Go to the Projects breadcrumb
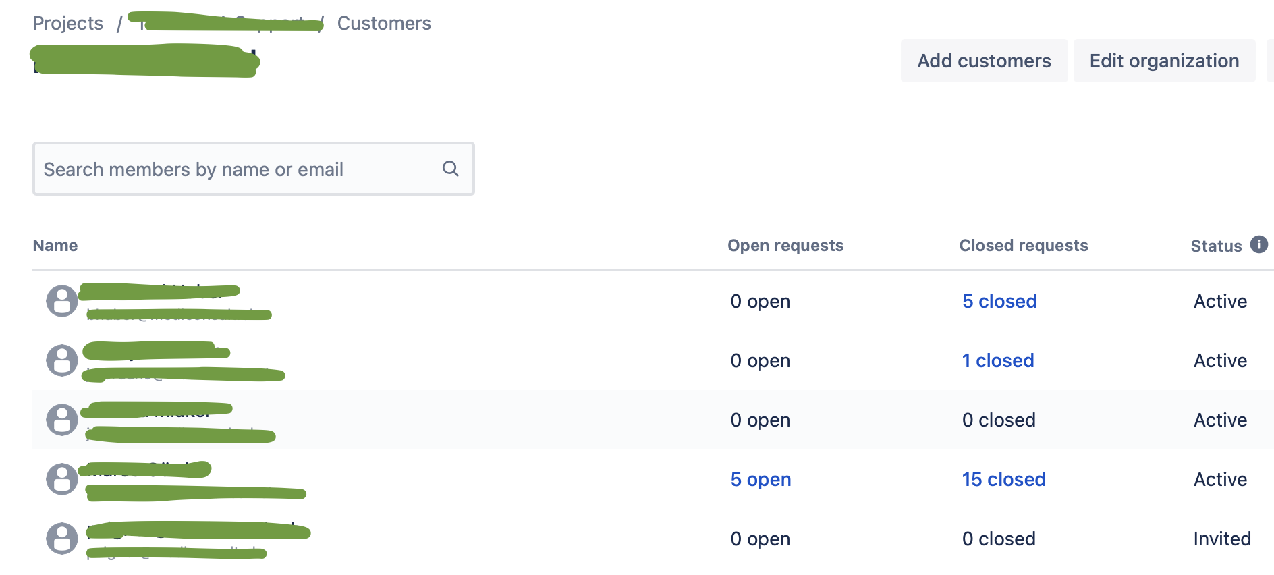 click(67, 23)
